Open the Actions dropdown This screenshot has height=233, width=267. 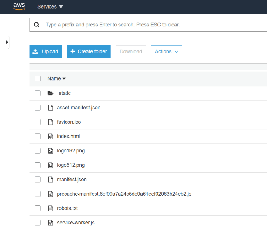166,52
